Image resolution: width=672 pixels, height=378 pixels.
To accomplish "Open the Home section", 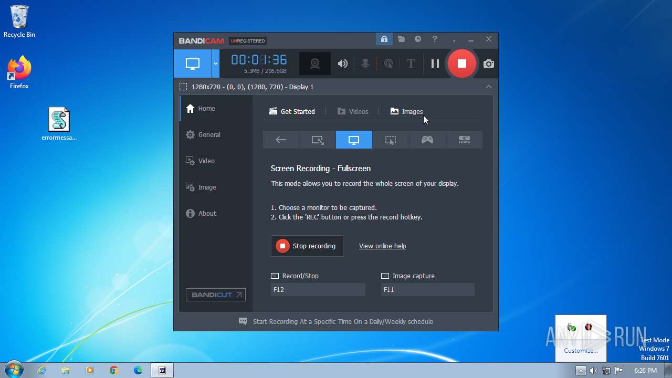I will pyautogui.click(x=216, y=109).
